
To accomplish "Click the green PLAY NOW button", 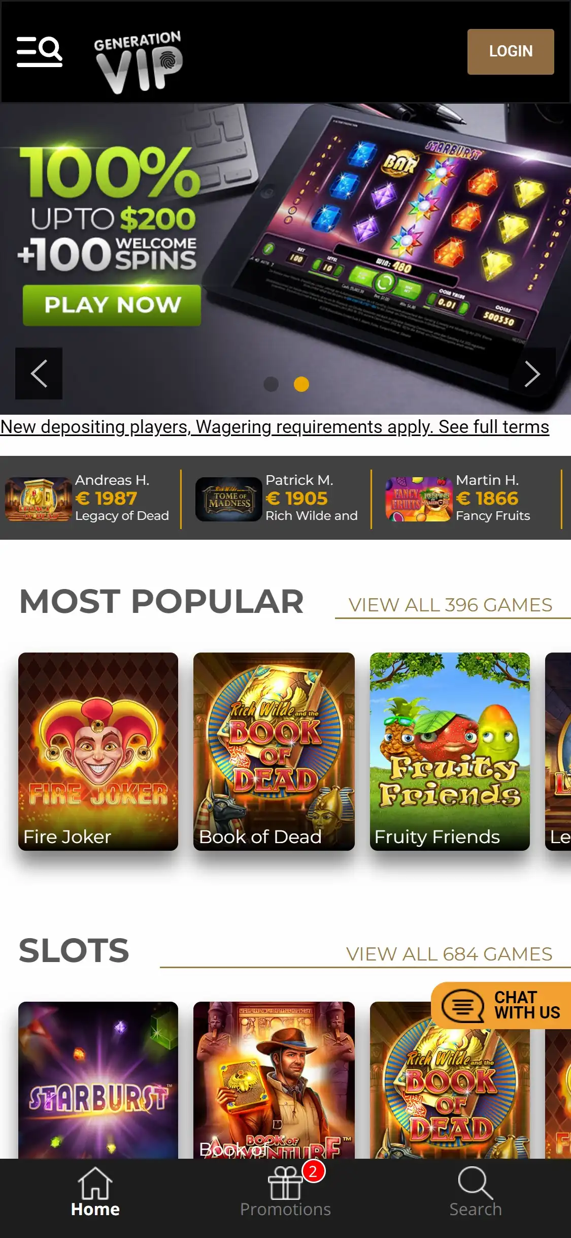I will coord(112,305).
